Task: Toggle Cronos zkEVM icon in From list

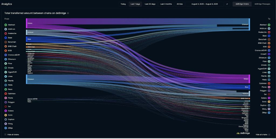Action: click(x=6, y=55)
